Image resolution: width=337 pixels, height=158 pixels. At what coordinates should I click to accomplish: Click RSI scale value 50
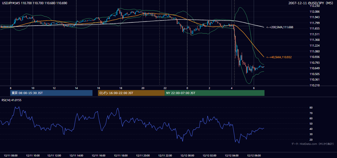(x=311, y=124)
